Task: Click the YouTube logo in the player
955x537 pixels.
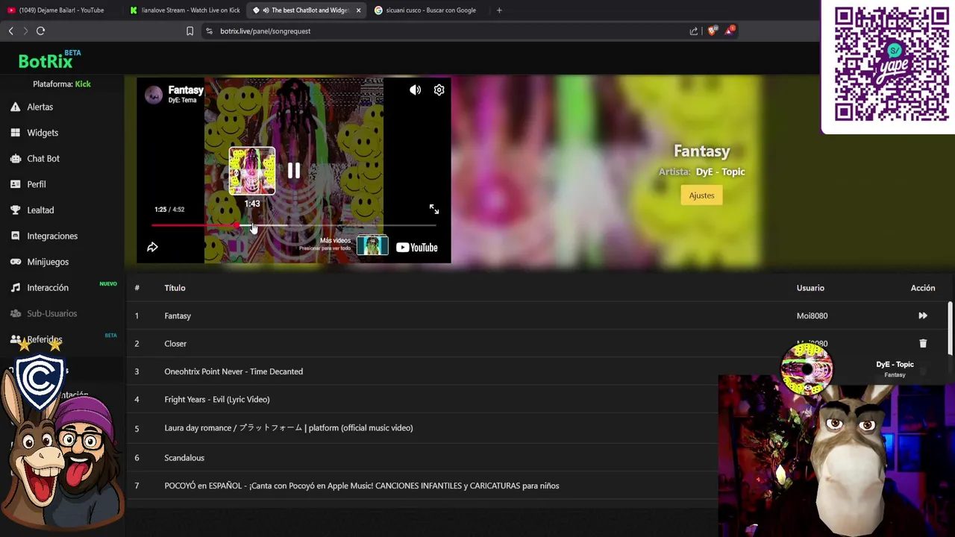Action: point(416,248)
